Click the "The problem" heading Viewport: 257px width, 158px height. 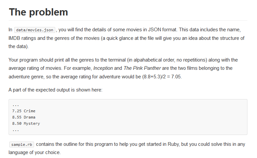point(38,12)
